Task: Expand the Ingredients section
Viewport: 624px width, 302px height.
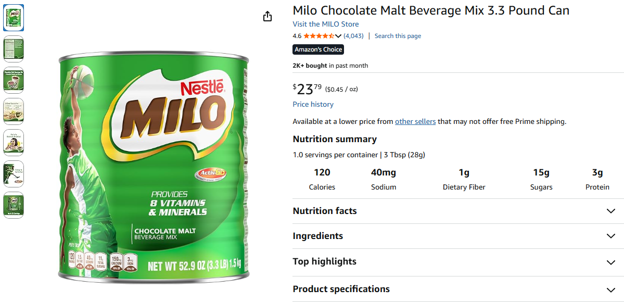Action: [x=611, y=236]
